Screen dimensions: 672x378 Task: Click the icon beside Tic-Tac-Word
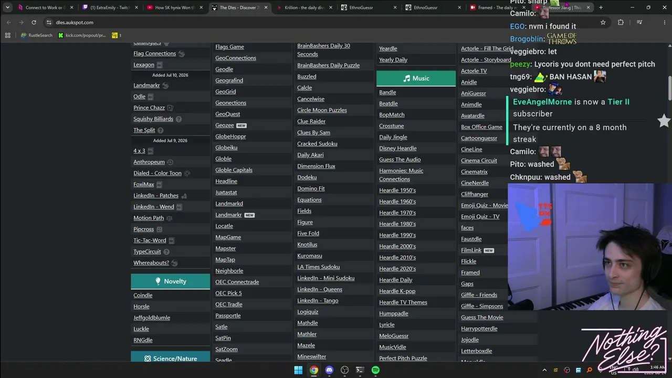[x=171, y=240]
